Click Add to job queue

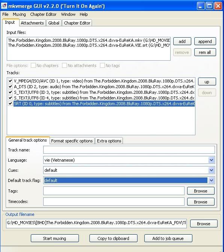(x=168, y=238)
